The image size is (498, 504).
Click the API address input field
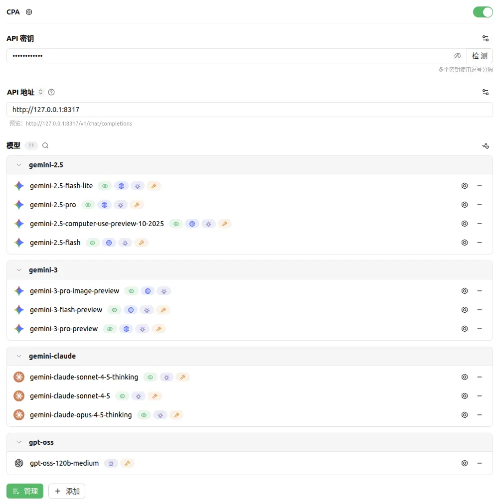click(x=250, y=110)
